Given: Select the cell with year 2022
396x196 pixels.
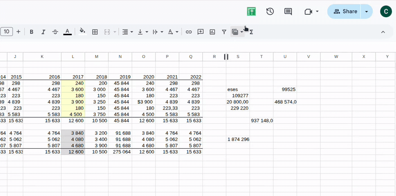Looking at the screenshot, I should pos(191,77).
